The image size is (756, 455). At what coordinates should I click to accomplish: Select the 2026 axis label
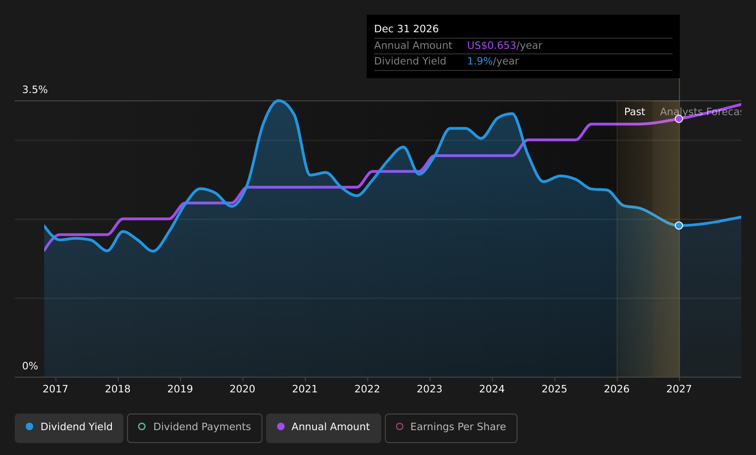point(617,389)
